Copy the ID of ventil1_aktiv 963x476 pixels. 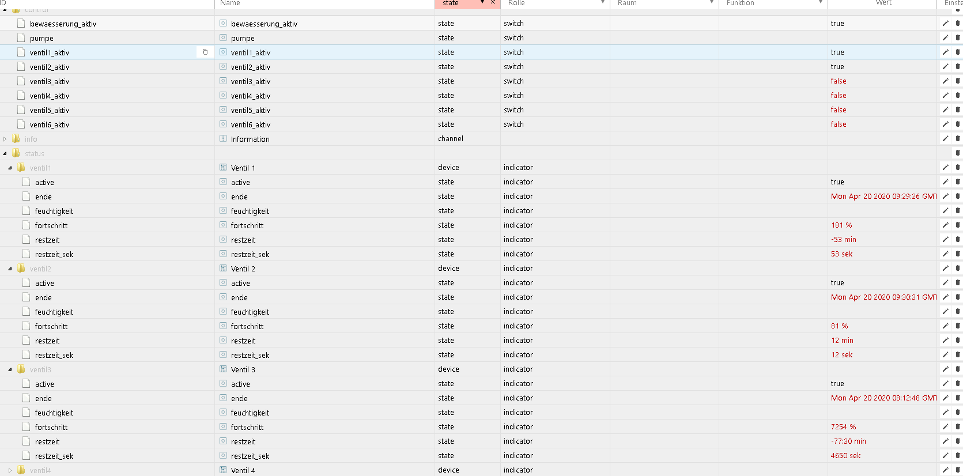(x=205, y=52)
